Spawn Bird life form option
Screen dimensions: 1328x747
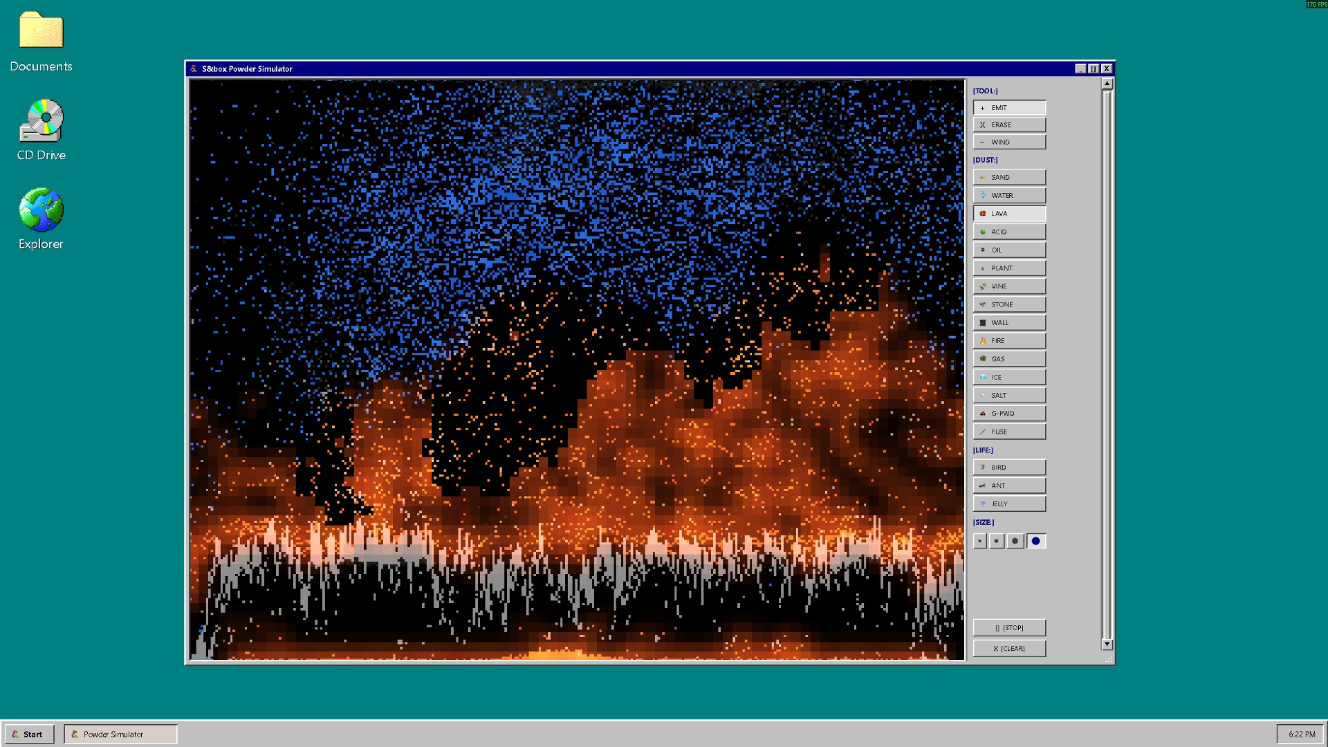pyautogui.click(x=1008, y=467)
